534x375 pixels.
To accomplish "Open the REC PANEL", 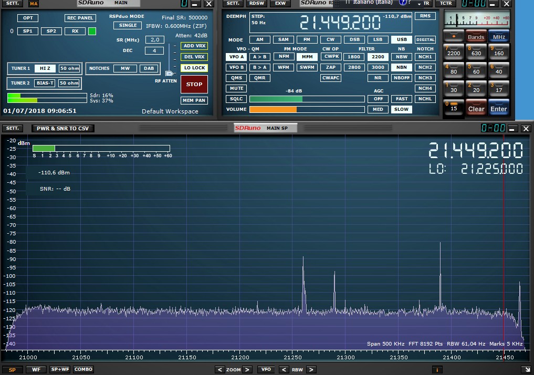I will (80, 18).
